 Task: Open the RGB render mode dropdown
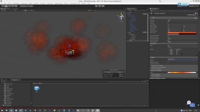point(17,10)
